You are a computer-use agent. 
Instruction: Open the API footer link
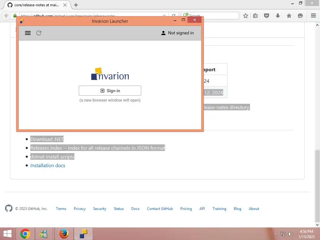click(x=202, y=208)
